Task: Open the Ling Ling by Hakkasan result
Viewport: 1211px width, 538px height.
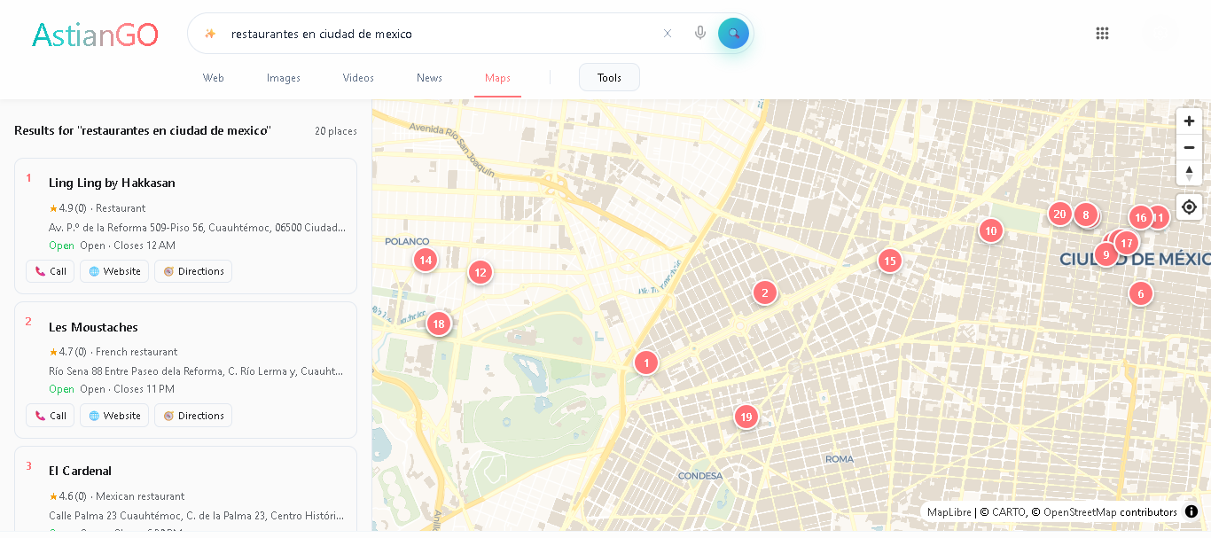Action: tap(112, 183)
